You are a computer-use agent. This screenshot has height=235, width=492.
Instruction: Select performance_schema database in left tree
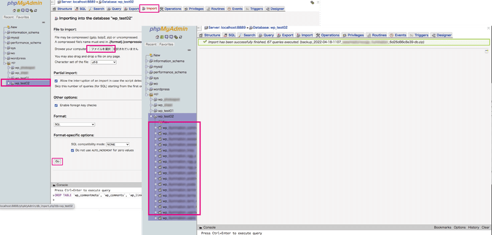[x=26, y=42]
